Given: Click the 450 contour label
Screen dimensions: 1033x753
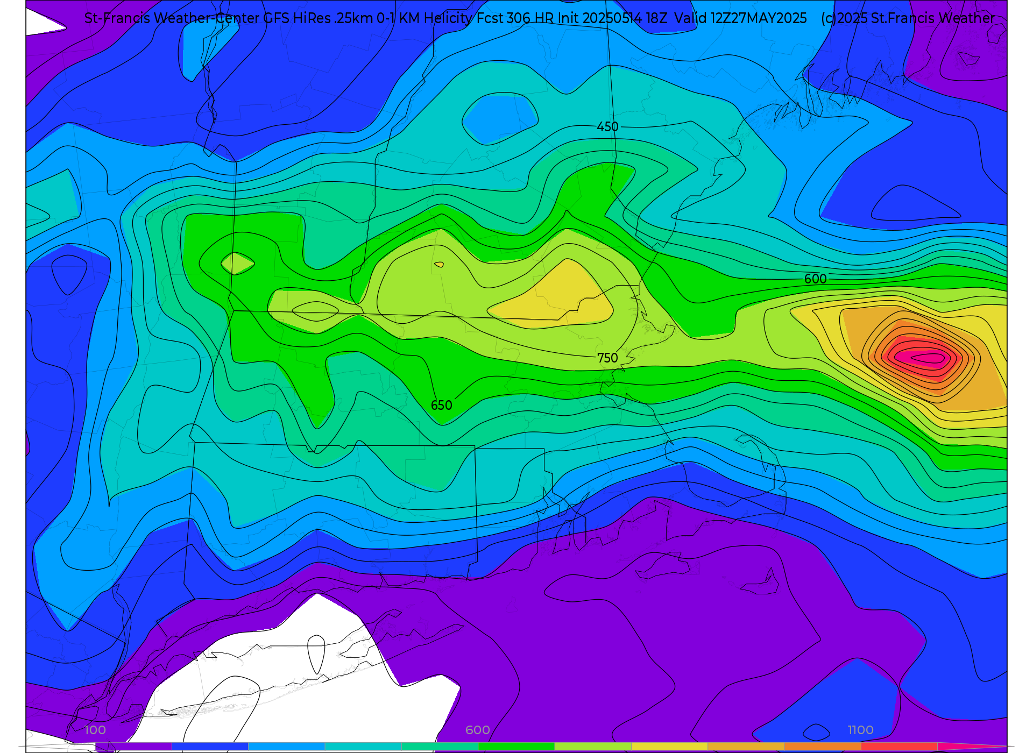Looking at the screenshot, I should [607, 127].
